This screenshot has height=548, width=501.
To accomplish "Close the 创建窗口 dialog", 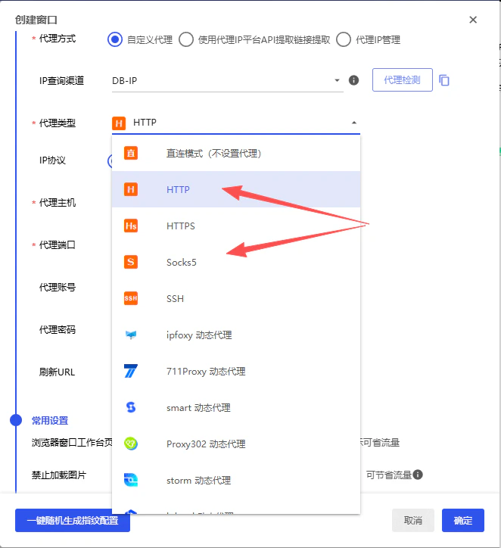I will point(473,20).
